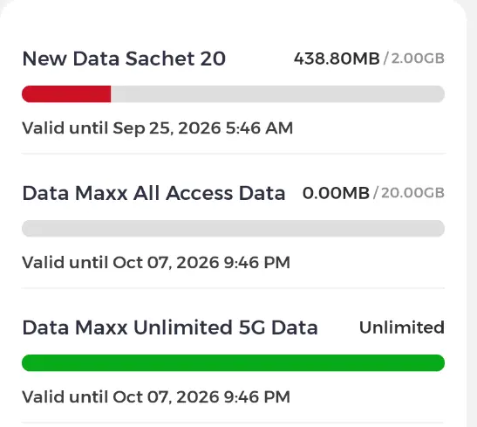Open the Data Maxx Unlimited 5G Data title
This screenshot has height=427, width=477.
[170, 327]
